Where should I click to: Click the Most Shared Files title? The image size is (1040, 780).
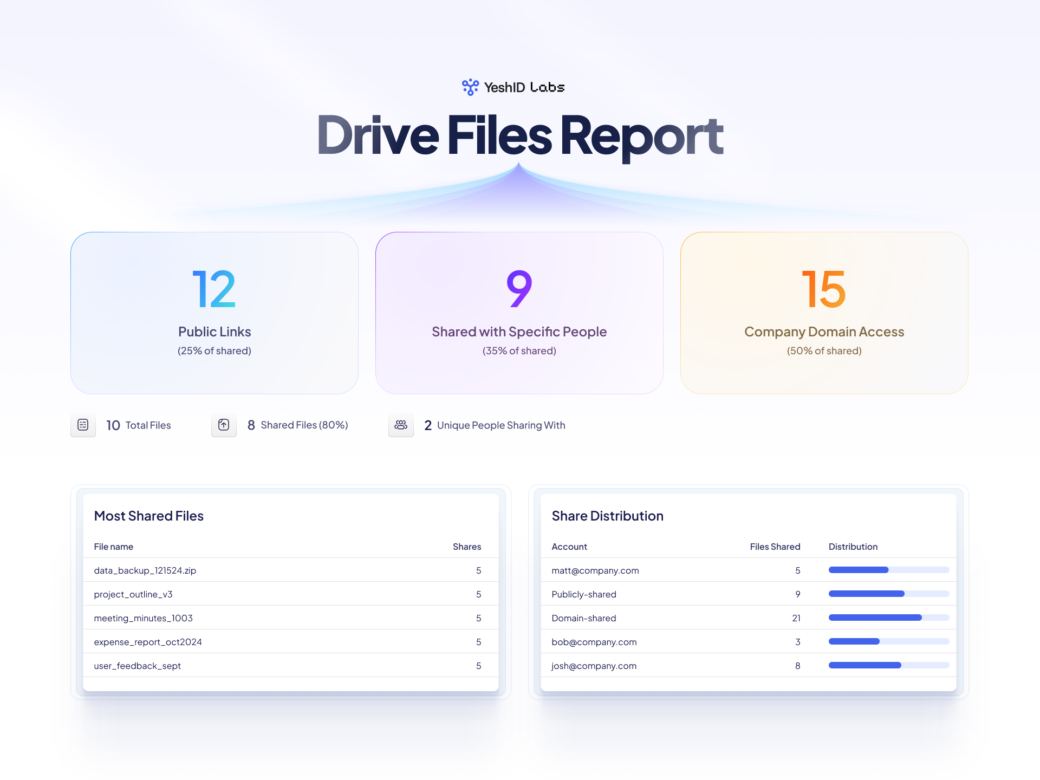(x=149, y=516)
